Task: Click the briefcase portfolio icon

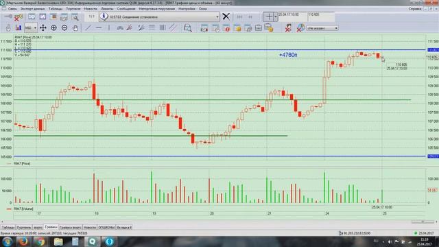Action: tap(259, 27)
